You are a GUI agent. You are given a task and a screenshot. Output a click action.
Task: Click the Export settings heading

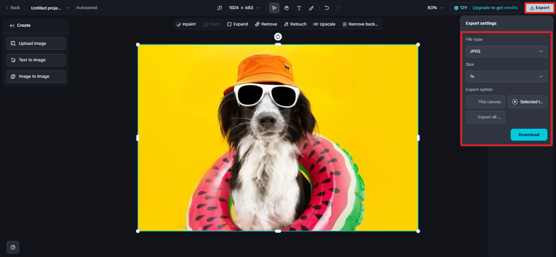(481, 23)
